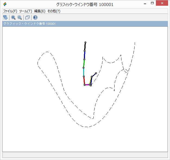Open the その他(?) menu
Screen dimensions: 170x160
click(x=54, y=11)
